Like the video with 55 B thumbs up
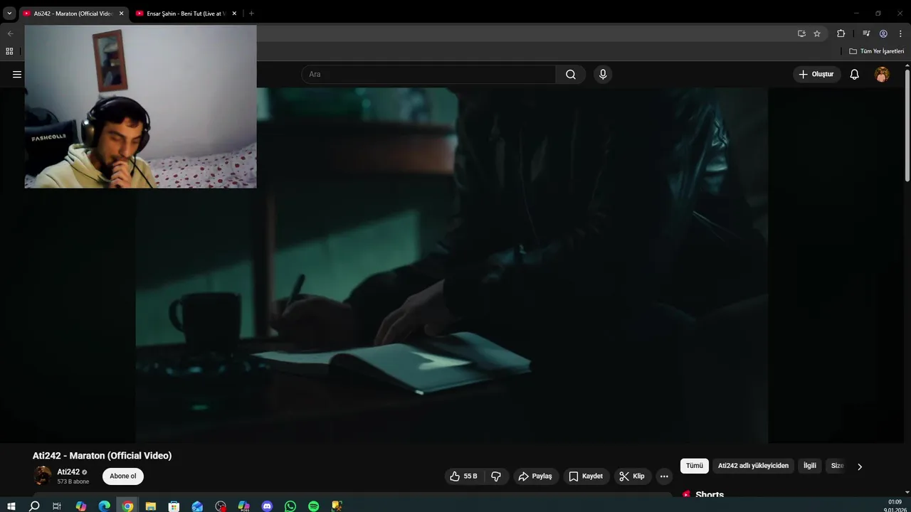The image size is (911, 512). pyautogui.click(x=464, y=476)
